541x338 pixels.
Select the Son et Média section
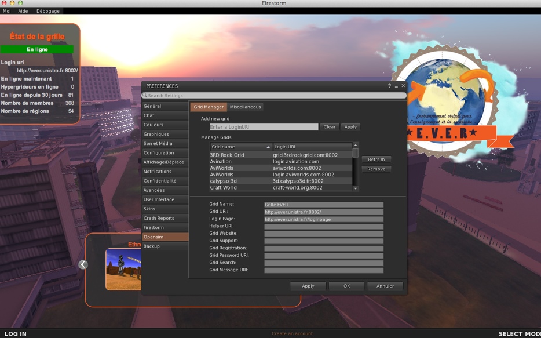(165, 144)
